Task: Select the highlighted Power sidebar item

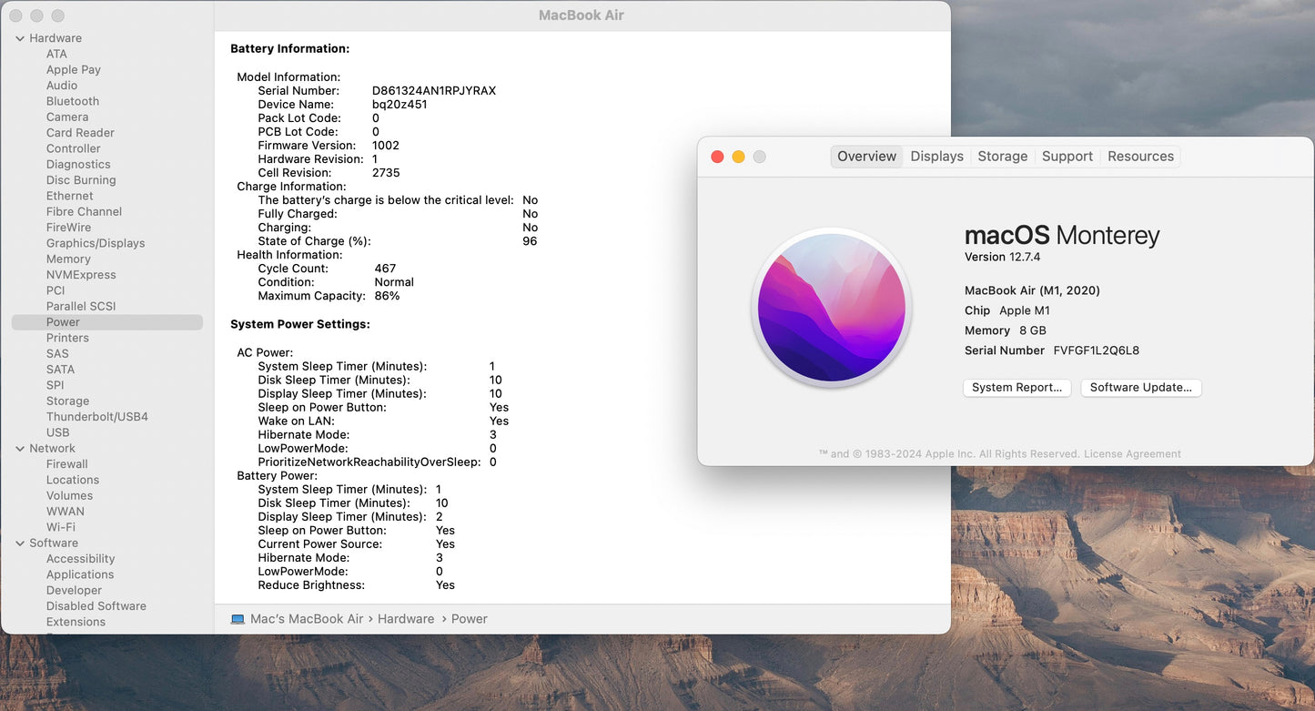Action: (107, 322)
